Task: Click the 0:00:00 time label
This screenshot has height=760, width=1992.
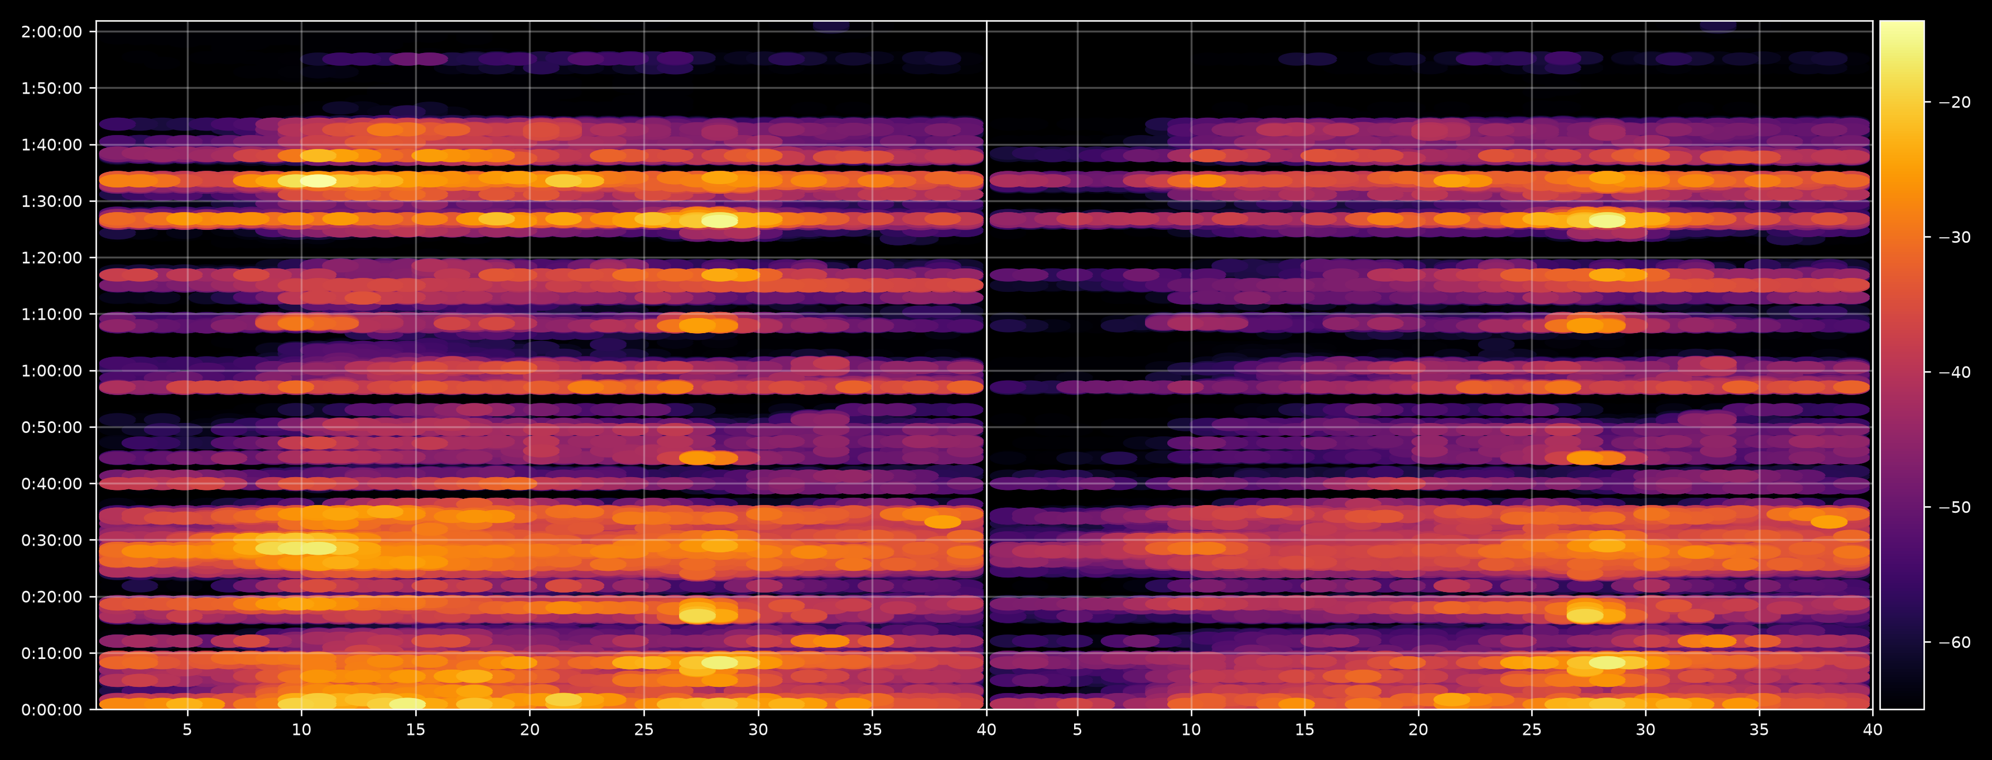Action: (x=52, y=709)
